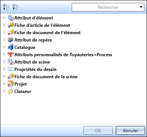The width and height of the screenshot is (147, 137).
Task: Click the Fiche d'article de l'élément icon
Action: (11, 25)
